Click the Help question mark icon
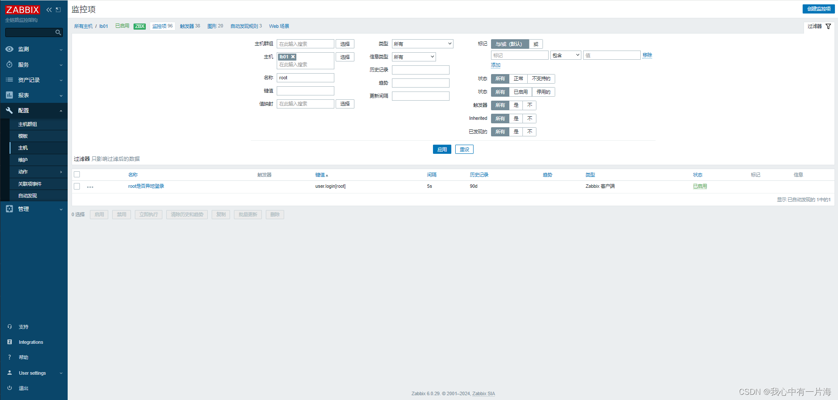The image size is (838, 400). (x=10, y=357)
